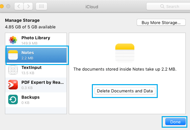The height and width of the screenshot is (130, 190).
Task: Click the large Notes icon in detail pane
Action: click(125, 53)
